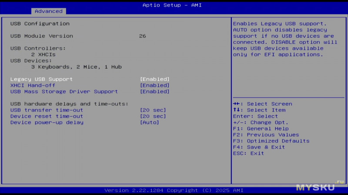Click the Version 2.22.1284 copyright footer
This screenshot has height=195, width=348.
[174, 190]
